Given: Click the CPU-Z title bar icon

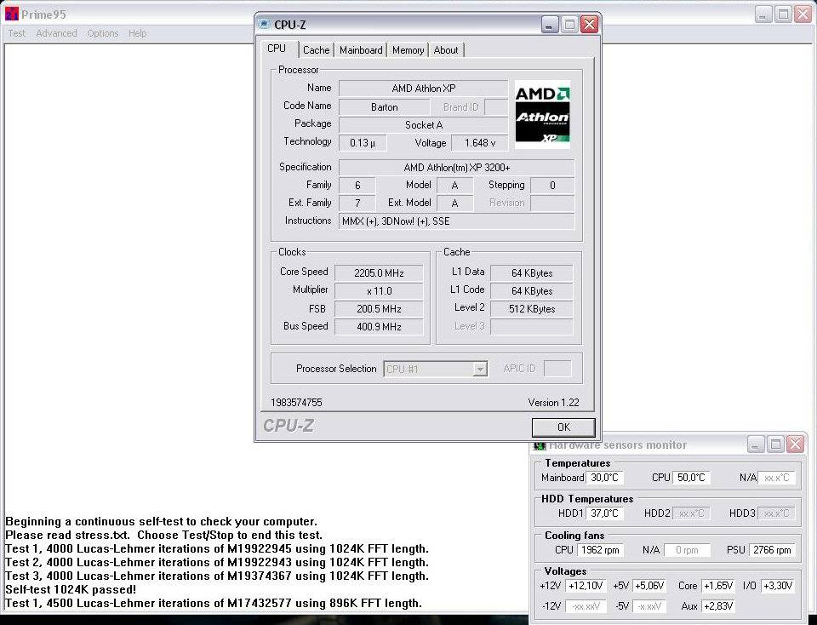Looking at the screenshot, I should pos(264,25).
